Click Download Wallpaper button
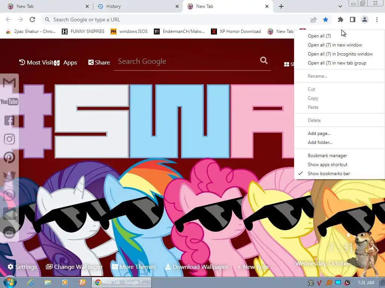The height and width of the screenshot is (288, 385). click(x=196, y=267)
